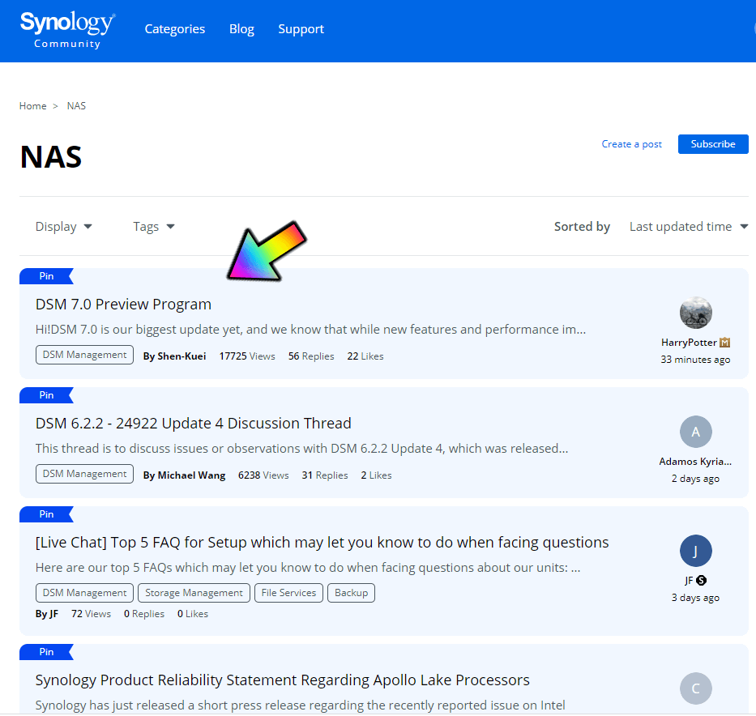This screenshot has width=756, height=716.
Task: Click the Sorted by label
Action: tap(582, 227)
